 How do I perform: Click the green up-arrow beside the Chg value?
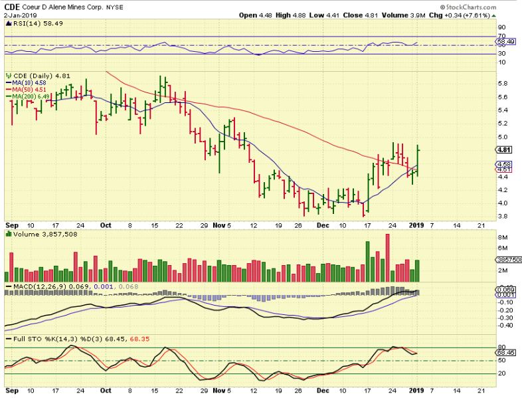tap(493, 16)
